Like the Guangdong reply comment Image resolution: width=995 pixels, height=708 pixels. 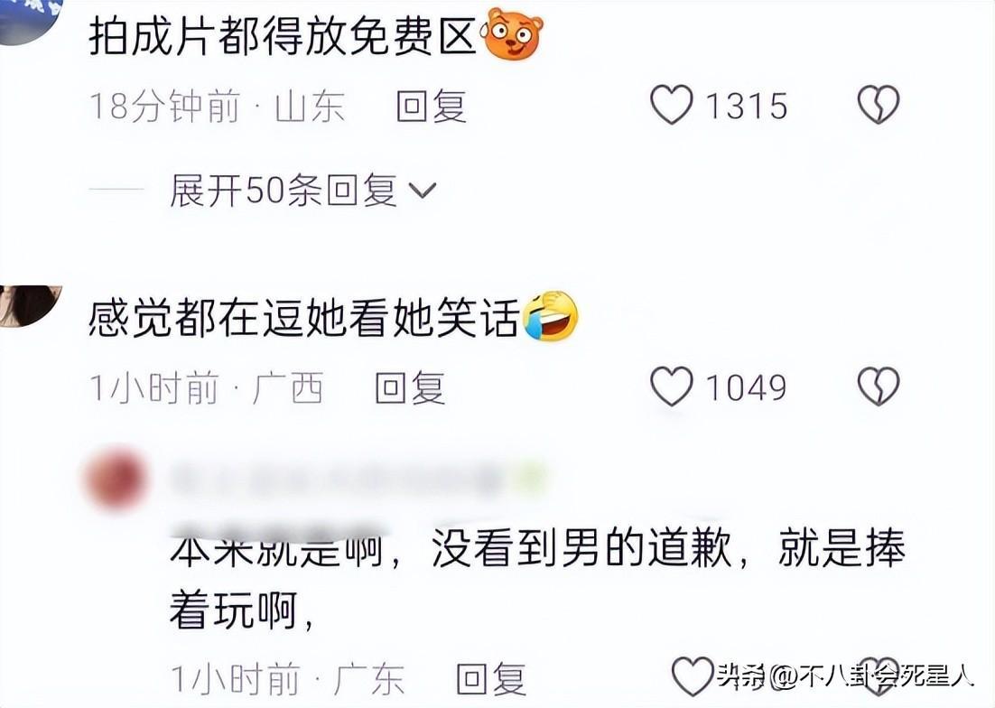(693, 676)
